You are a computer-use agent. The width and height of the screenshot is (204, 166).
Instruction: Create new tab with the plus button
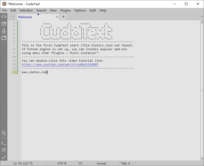click(x=63, y=16)
